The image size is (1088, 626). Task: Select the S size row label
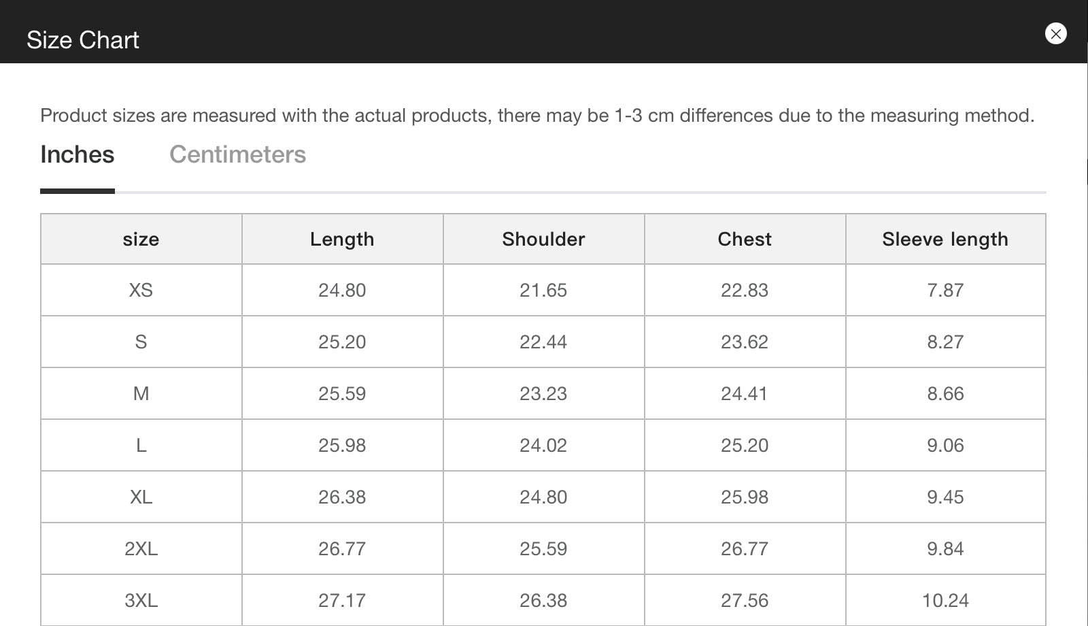coord(141,342)
